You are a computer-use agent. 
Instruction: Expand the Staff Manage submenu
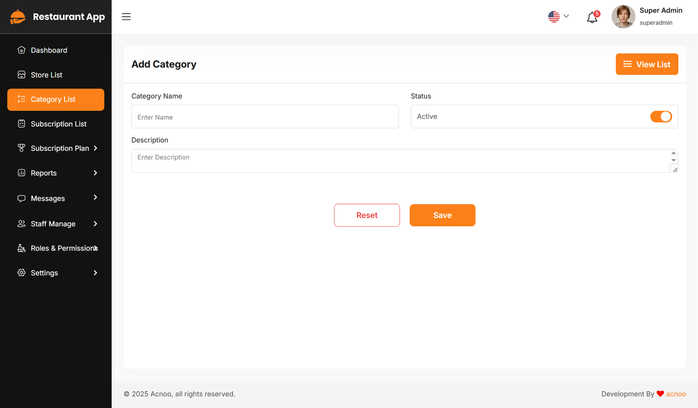tap(95, 224)
